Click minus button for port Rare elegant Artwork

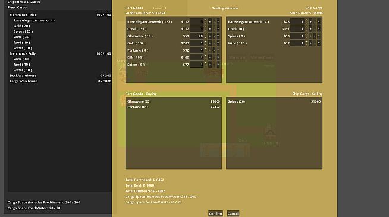pos(214,22)
